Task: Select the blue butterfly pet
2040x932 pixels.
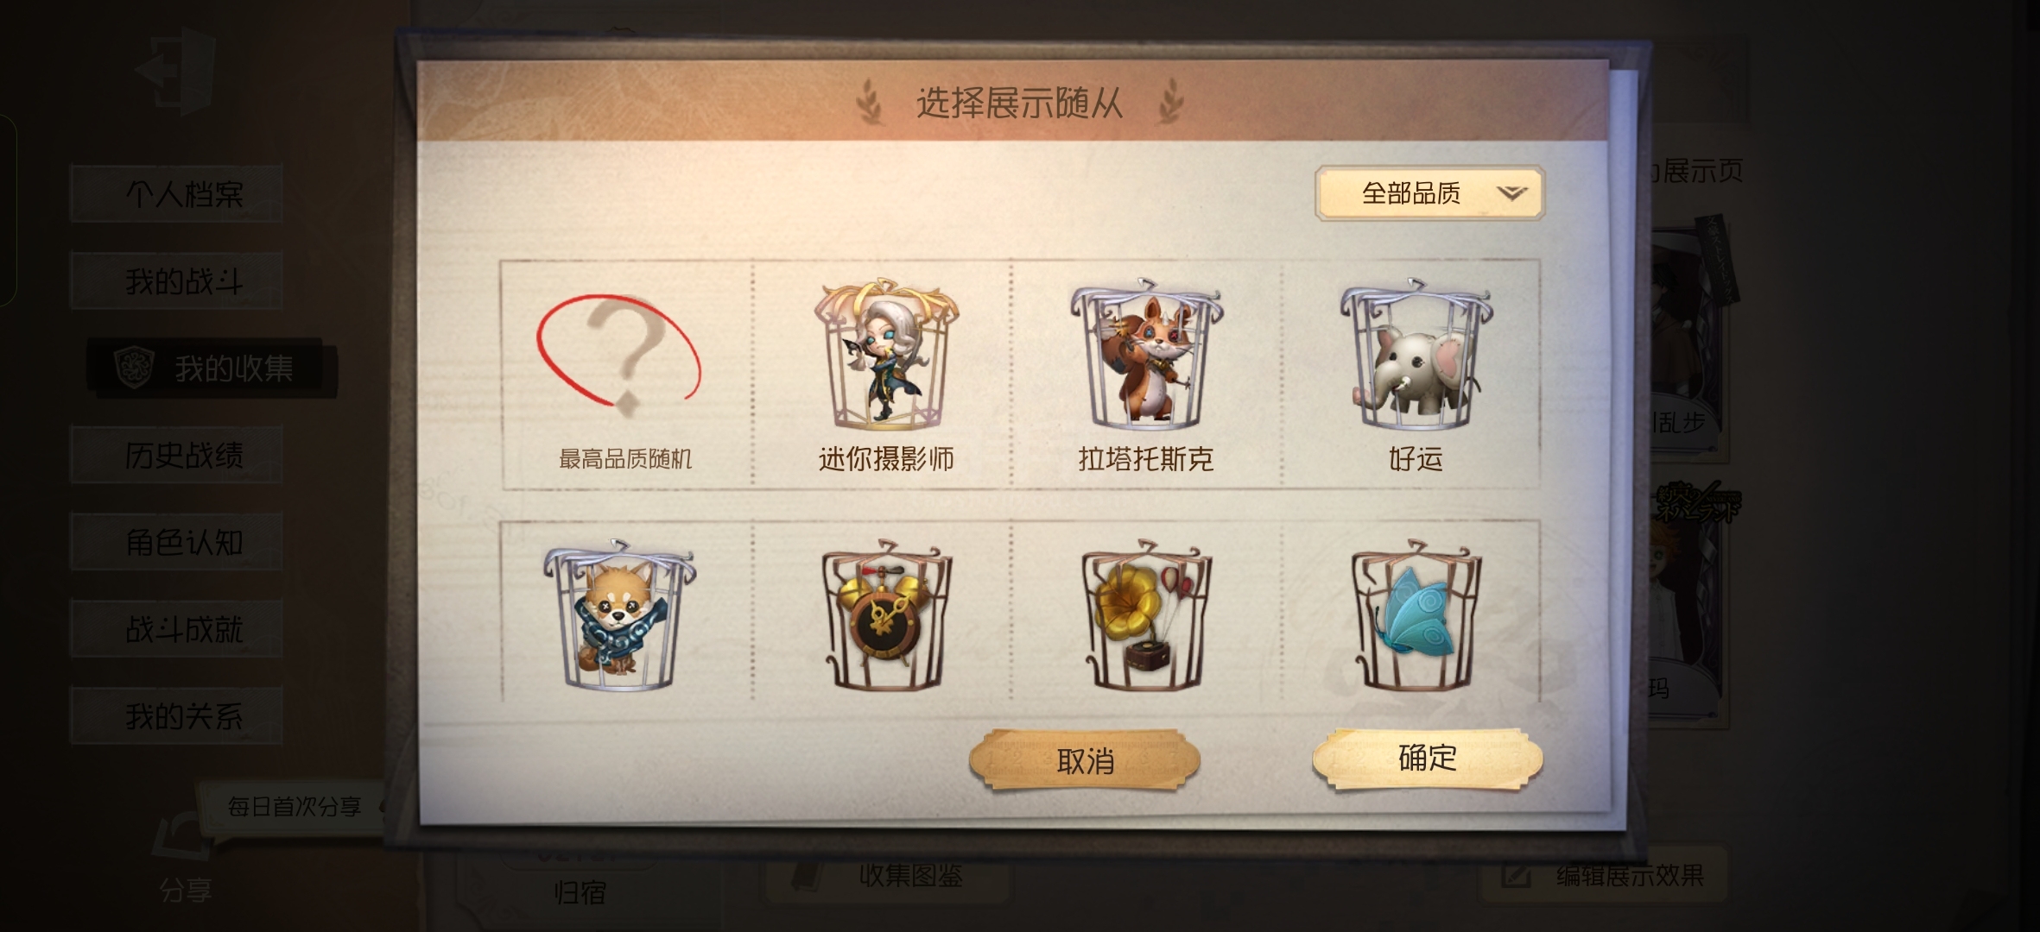Action: coord(1415,615)
